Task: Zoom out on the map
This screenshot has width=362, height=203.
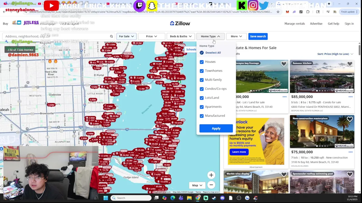Action: 211,185
